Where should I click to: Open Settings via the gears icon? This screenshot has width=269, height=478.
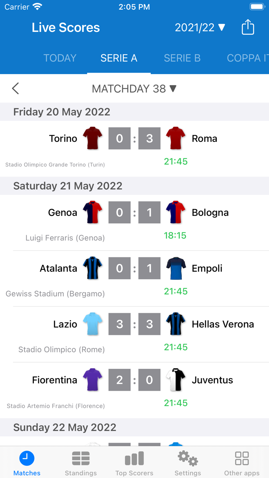pos(188,458)
